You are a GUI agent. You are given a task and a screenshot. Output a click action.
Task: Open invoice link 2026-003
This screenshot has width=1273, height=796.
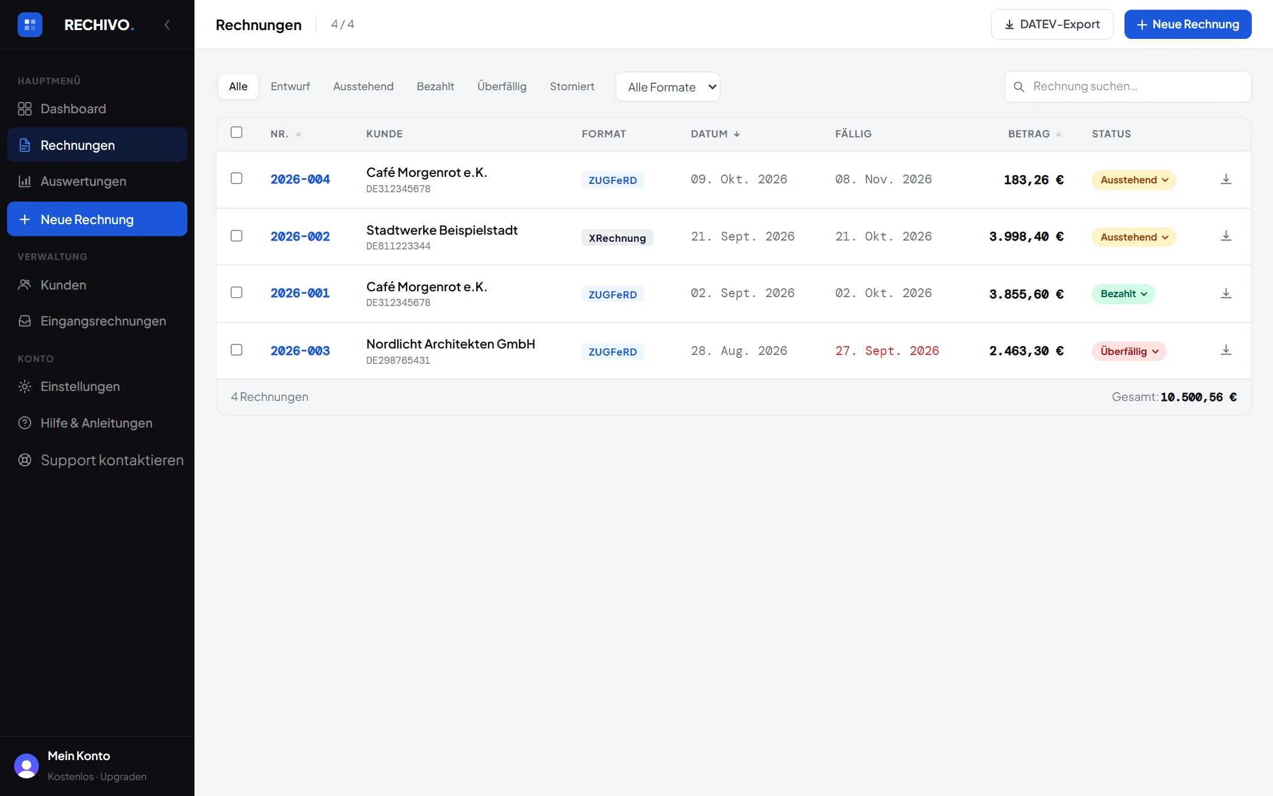click(x=300, y=351)
